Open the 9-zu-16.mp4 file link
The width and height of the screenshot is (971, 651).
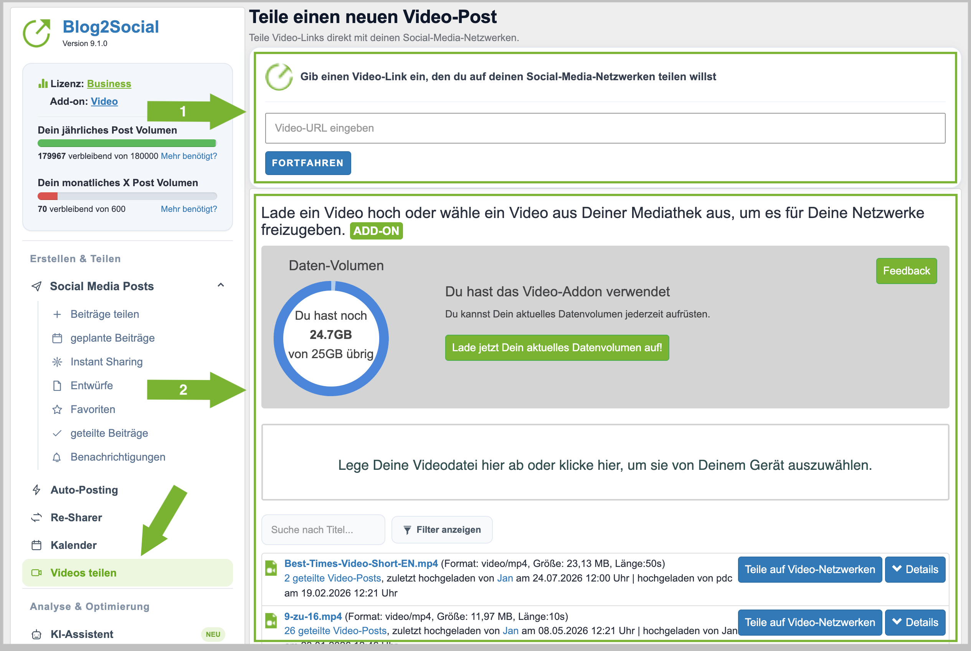(313, 616)
